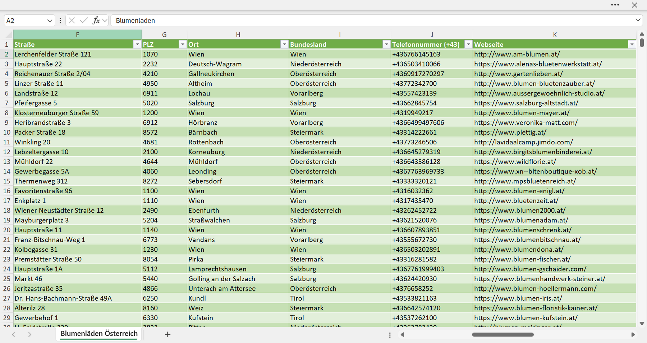Screen dimensions: 647x343
Task: Expand the fx function dropdown arrow
Action: coord(105,20)
